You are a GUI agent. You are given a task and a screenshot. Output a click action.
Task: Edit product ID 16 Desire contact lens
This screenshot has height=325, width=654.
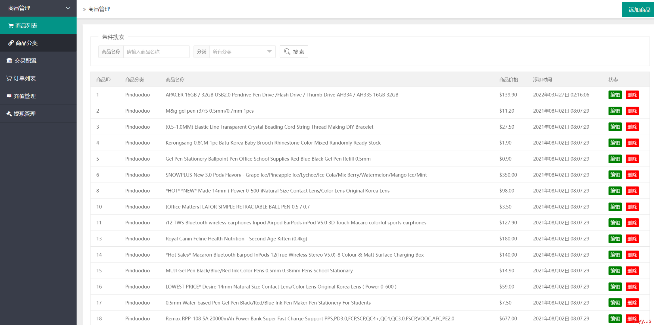[615, 287]
